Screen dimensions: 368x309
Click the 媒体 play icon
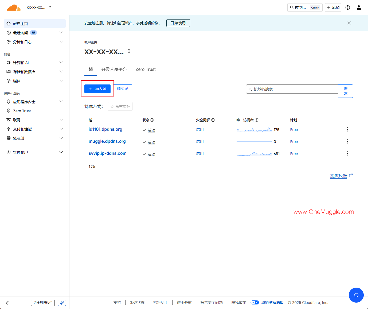(9, 81)
